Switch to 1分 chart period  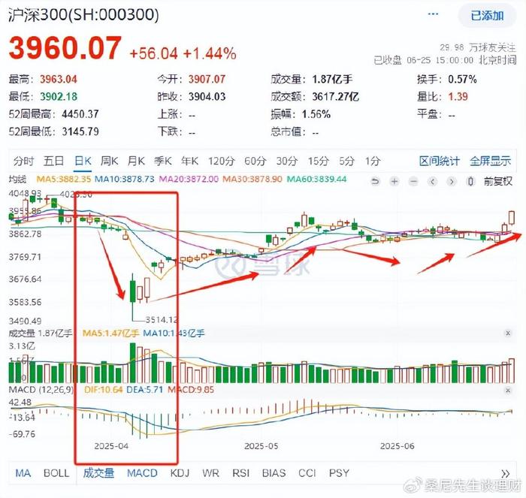click(x=373, y=161)
